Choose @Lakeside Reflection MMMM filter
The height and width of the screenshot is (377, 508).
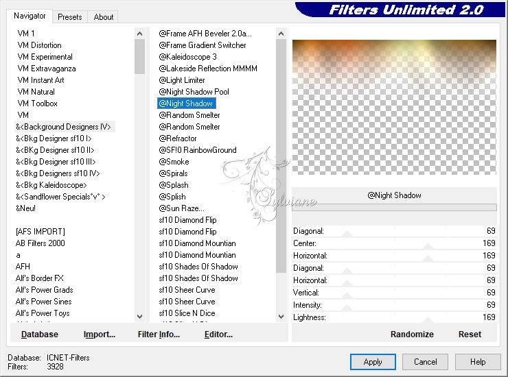[x=208, y=69]
